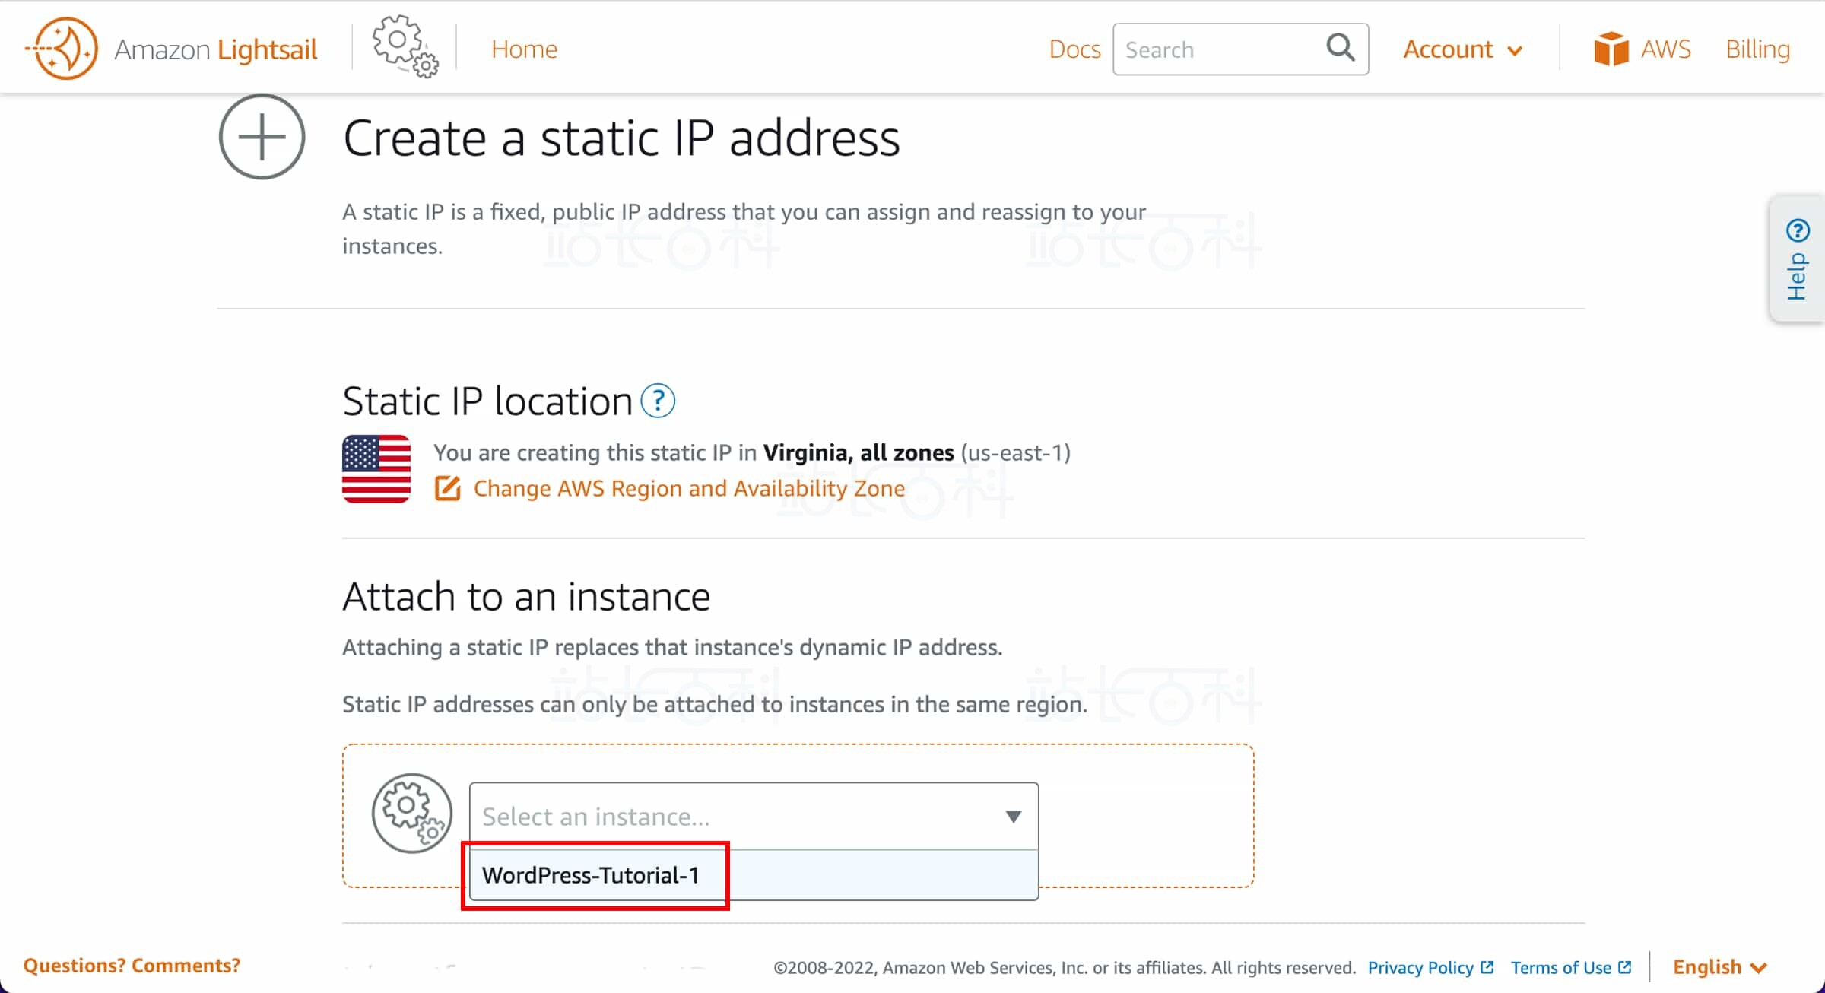Open the Docs link
Viewport: 1825px width, 993px height.
[1074, 49]
